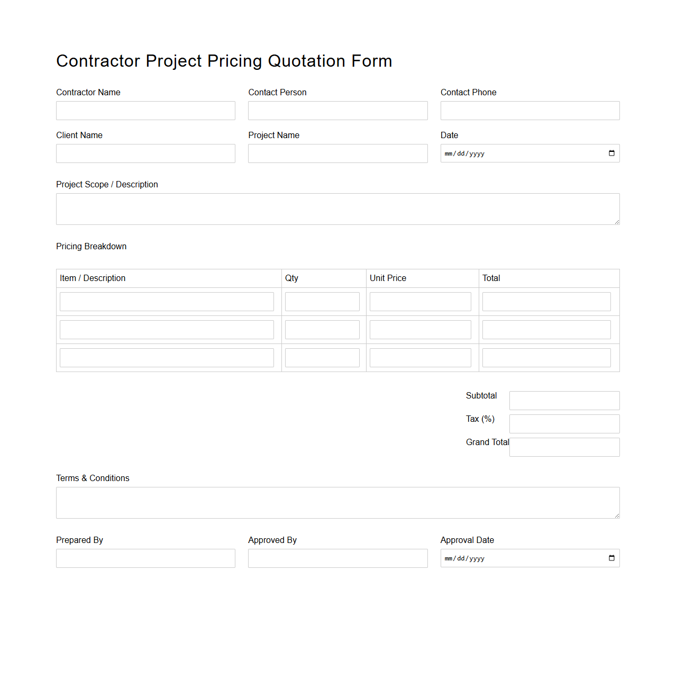The image size is (676, 688).
Task: Click the Contact Phone input field
Action: coord(529,111)
